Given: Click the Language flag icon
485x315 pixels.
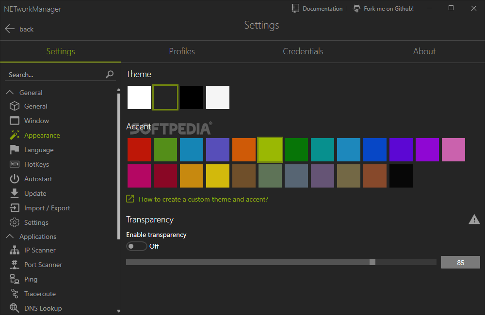Looking at the screenshot, I should [x=15, y=150].
